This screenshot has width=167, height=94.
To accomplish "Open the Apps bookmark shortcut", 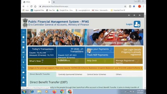I will [26, 10].
